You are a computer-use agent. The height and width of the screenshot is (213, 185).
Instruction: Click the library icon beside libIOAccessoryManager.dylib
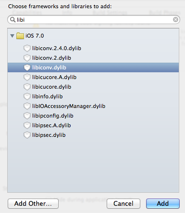click(x=27, y=106)
